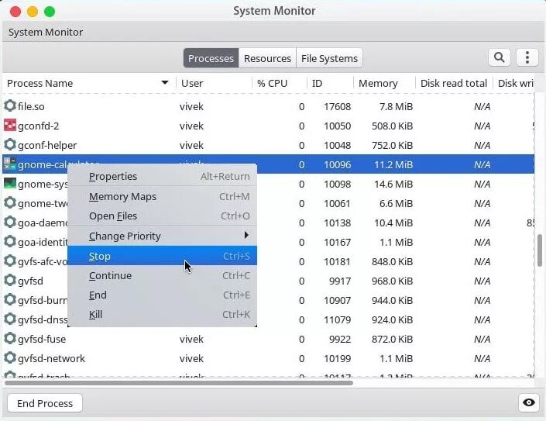Choose Stop in the context menu
The image size is (546, 421).
[163, 256]
